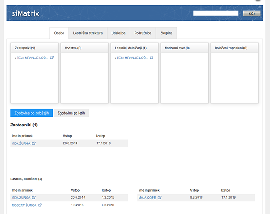The height and width of the screenshot is (214, 270).
Task: Open the MAJA ČOPE name link
Action: pos(147,197)
